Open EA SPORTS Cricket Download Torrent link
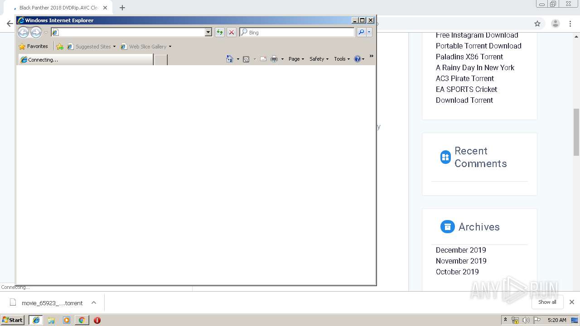 (x=467, y=95)
